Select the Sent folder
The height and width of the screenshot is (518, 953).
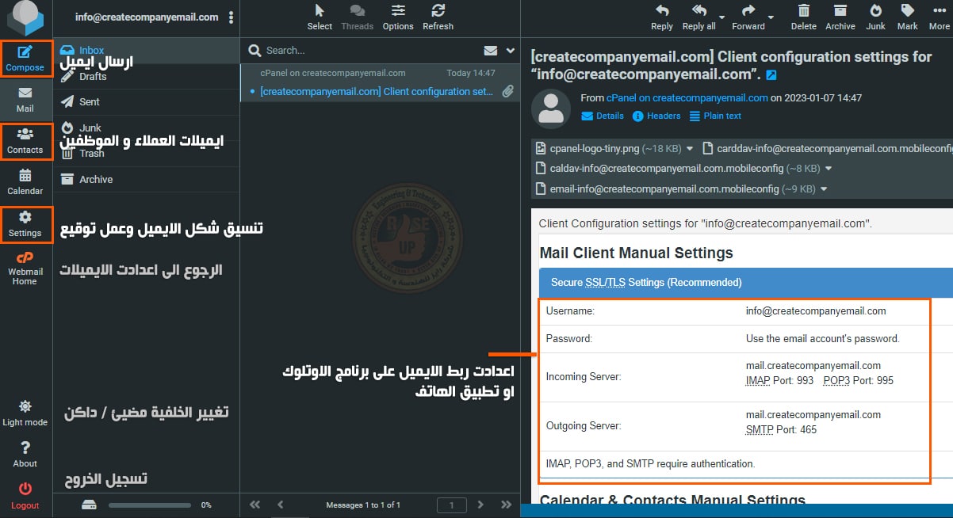click(89, 102)
